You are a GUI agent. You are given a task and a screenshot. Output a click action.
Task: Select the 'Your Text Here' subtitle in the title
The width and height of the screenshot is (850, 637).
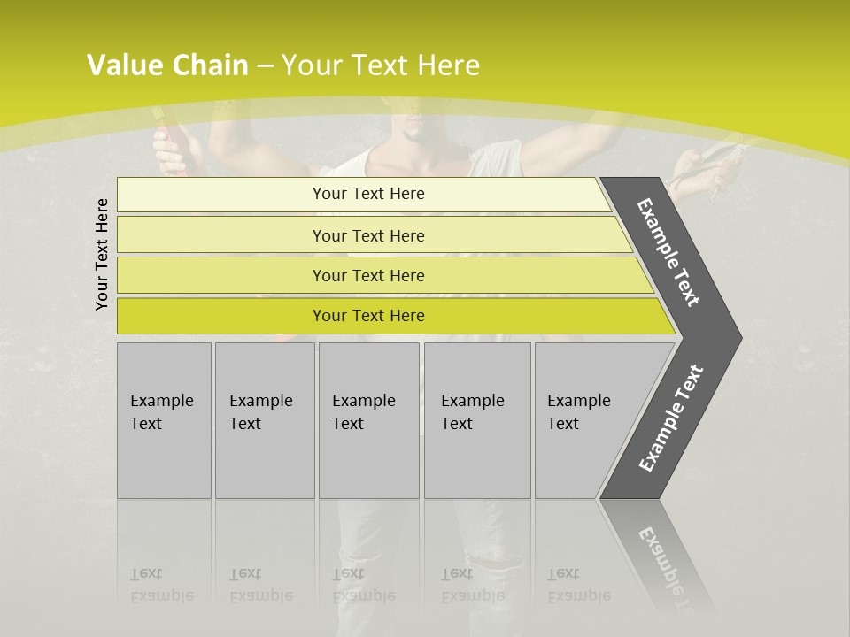point(381,65)
